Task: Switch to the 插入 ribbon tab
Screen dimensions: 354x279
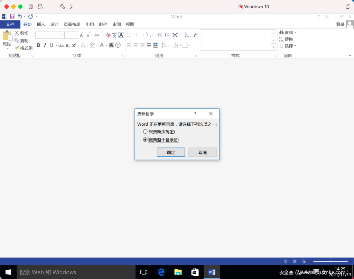Action: (x=41, y=25)
